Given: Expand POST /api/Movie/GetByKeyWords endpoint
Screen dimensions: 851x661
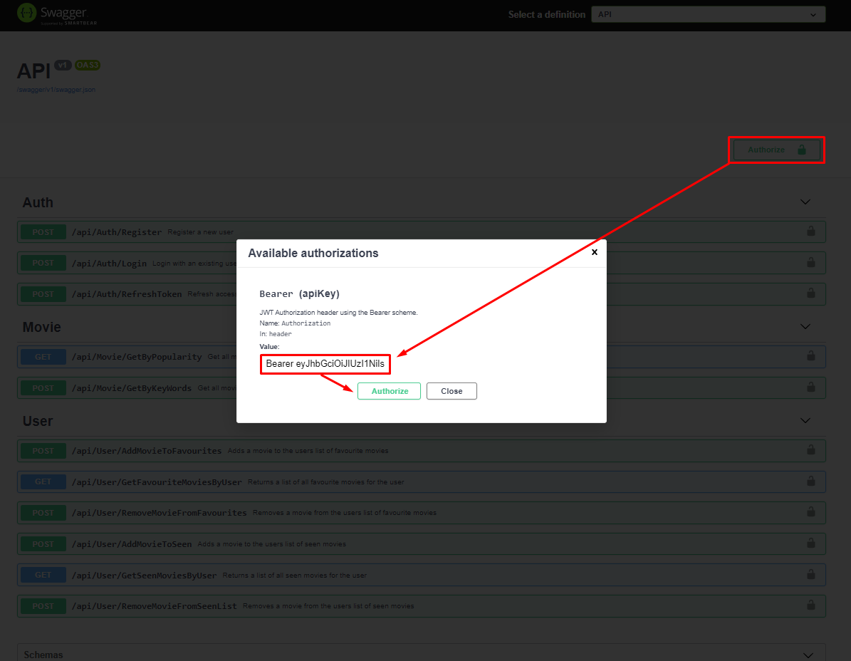Looking at the screenshot, I should (x=421, y=388).
